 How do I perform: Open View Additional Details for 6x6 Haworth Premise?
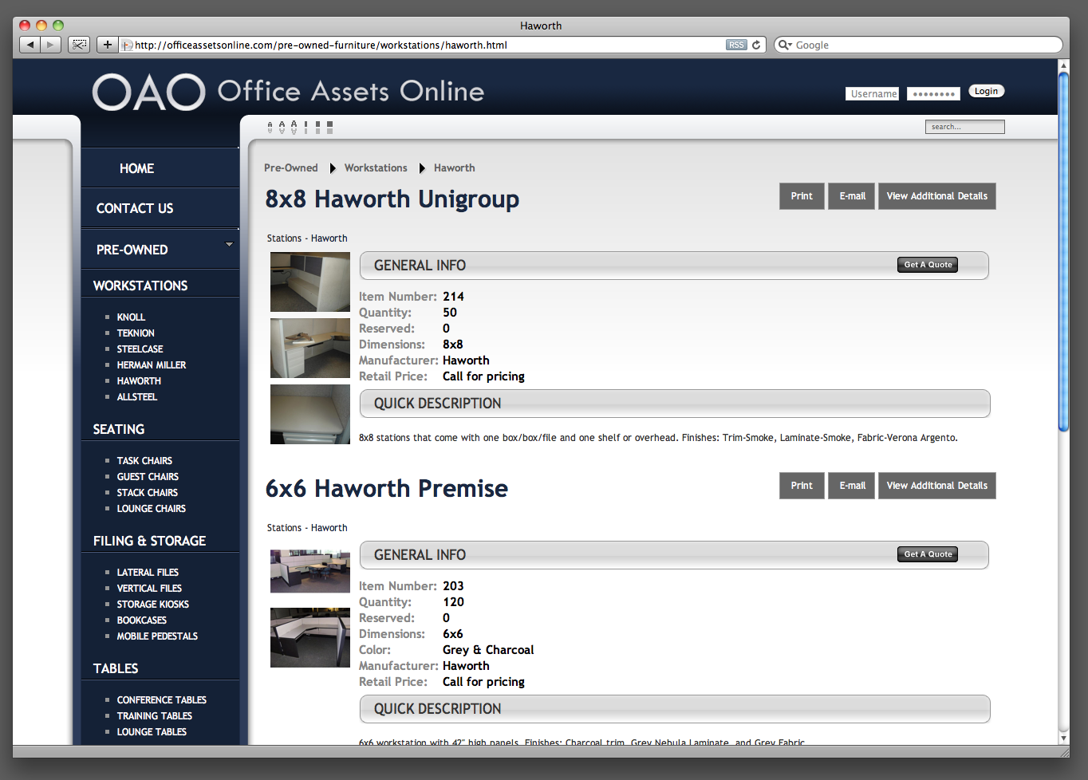click(936, 486)
